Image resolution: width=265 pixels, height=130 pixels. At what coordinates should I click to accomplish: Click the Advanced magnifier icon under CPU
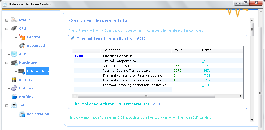[22, 46]
